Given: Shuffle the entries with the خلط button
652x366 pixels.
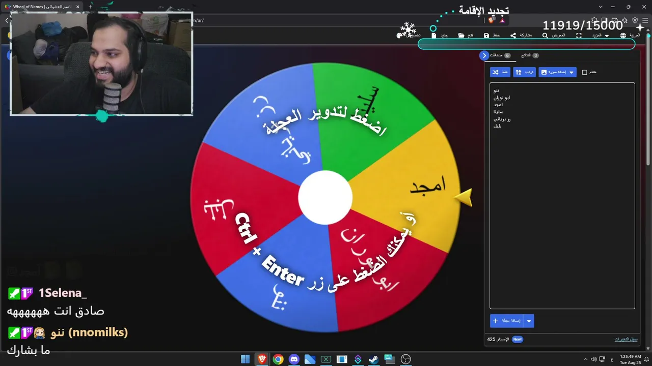Looking at the screenshot, I should pyautogui.click(x=500, y=72).
